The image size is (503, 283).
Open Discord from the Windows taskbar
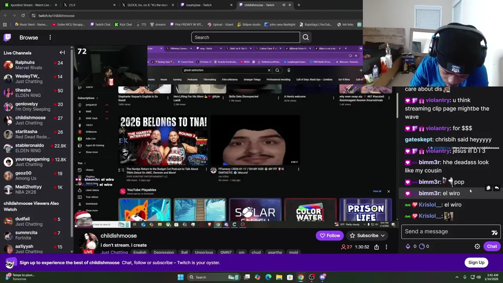(x=323, y=277)
